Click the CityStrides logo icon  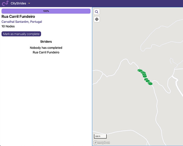pos(5,3)
